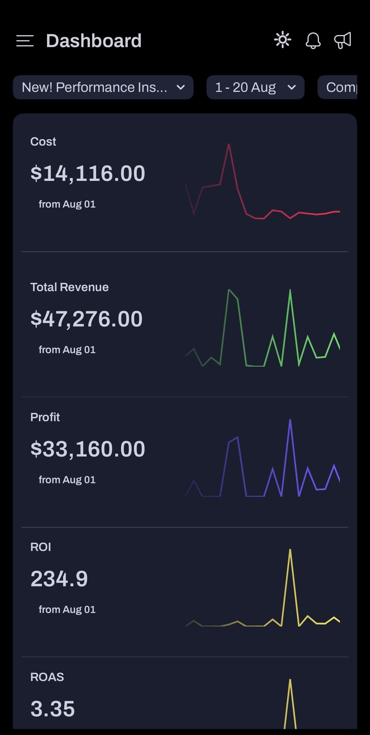370x735 pixels.
Task: Open the hamburger navigation menu
Action: [25, 40]
